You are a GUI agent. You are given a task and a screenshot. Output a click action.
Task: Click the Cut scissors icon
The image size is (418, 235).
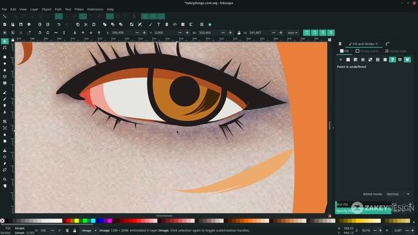pyautogui.click(x=86, y=25)
